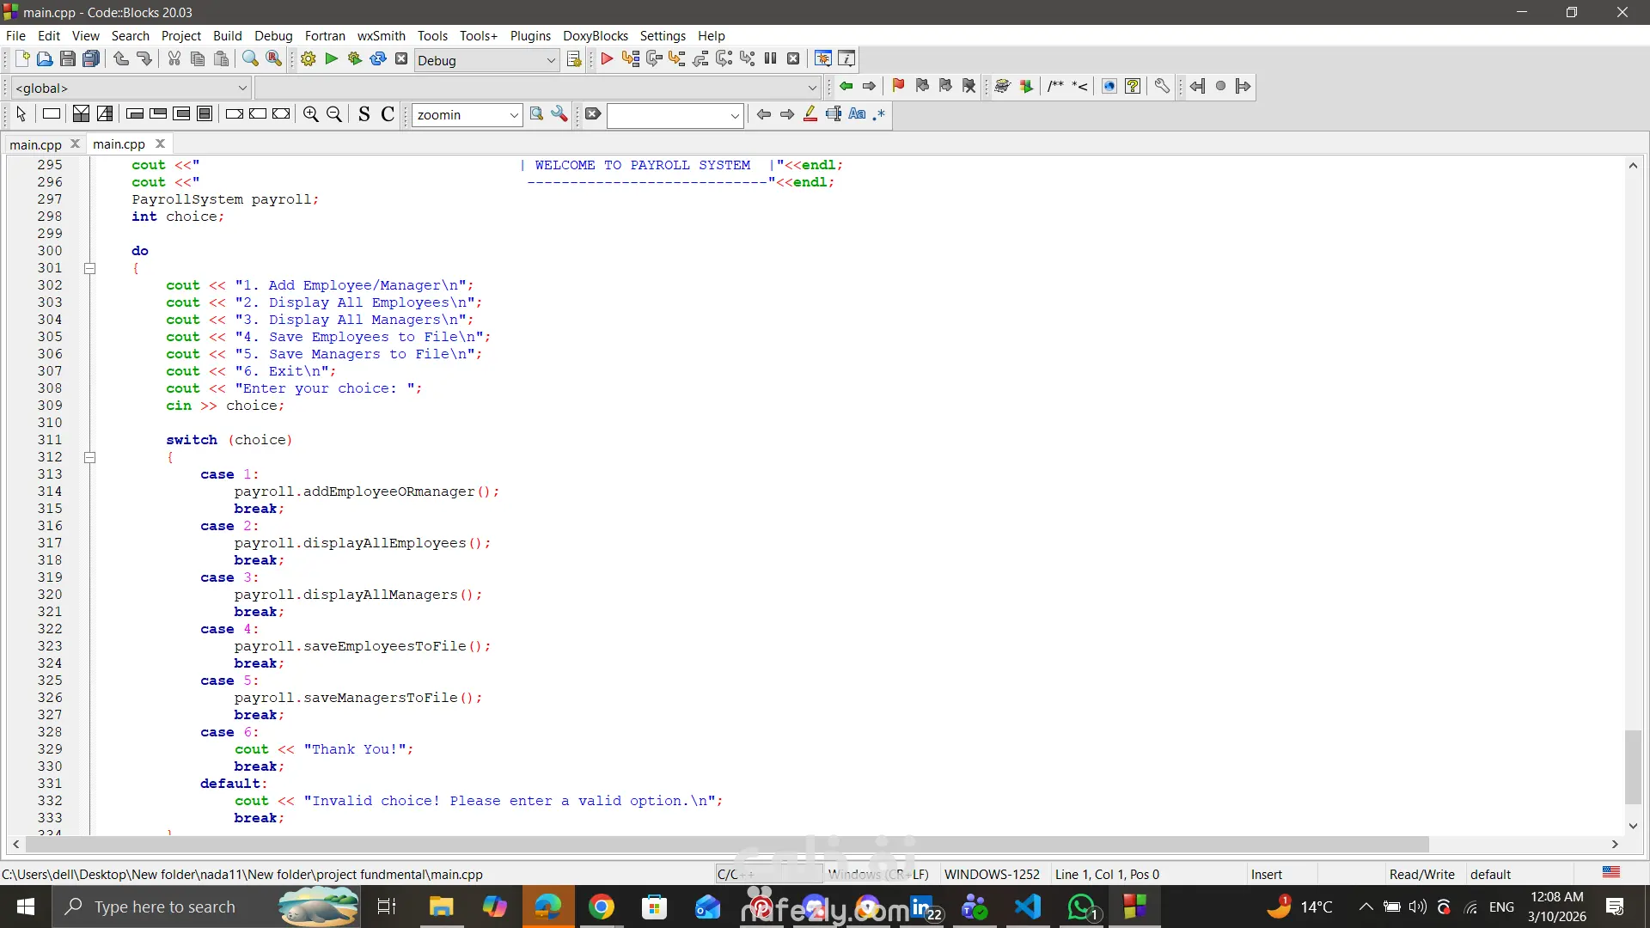Toggle Match case Aa search option
The image size is (1650, 928).
tap(857, 114)
